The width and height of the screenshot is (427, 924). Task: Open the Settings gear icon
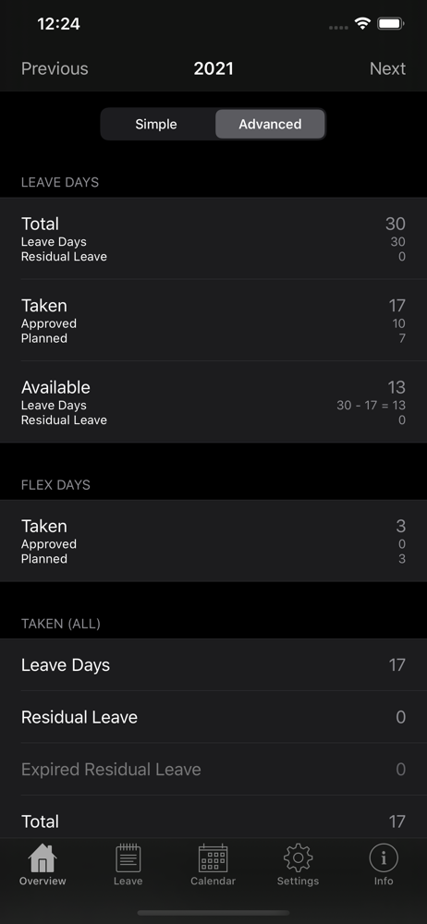[x=298, y=858]
